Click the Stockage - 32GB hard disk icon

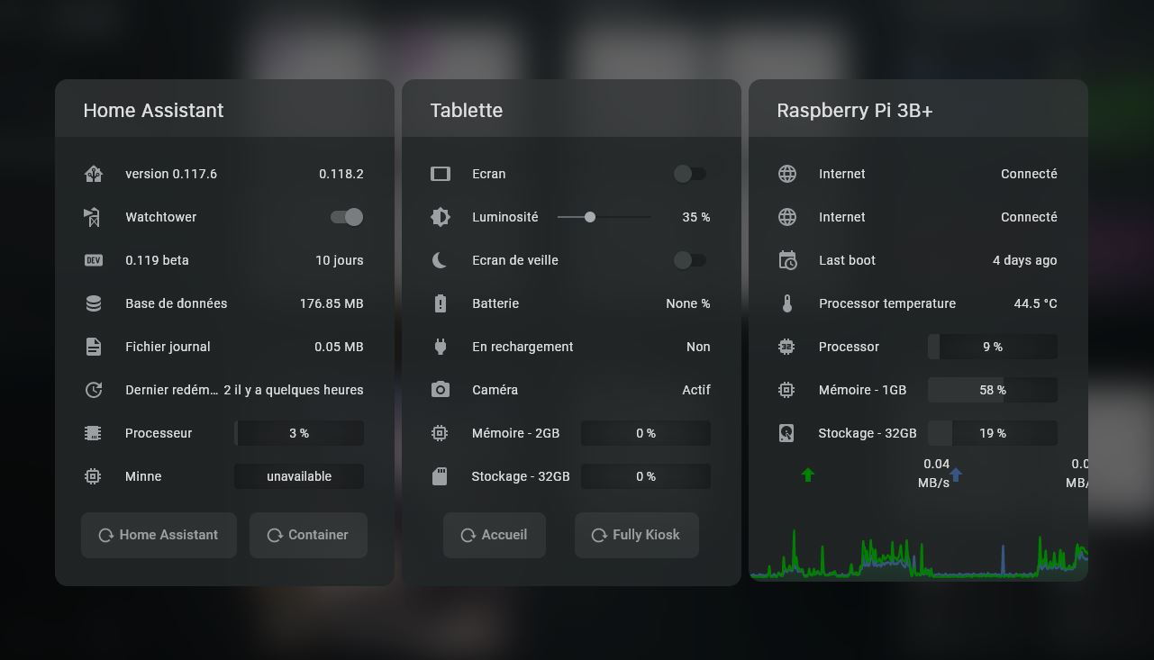(x=787, y=433)
